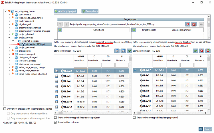Collapse the project_moved tree node
This screenshot has height=133, width=214.
[x=9, y=38]
